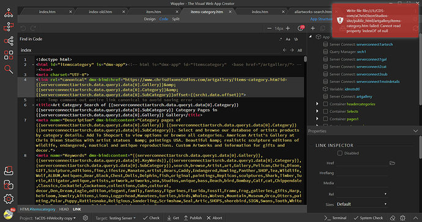
Task: Expand the Container pages1 node
Action: point(317,119)
